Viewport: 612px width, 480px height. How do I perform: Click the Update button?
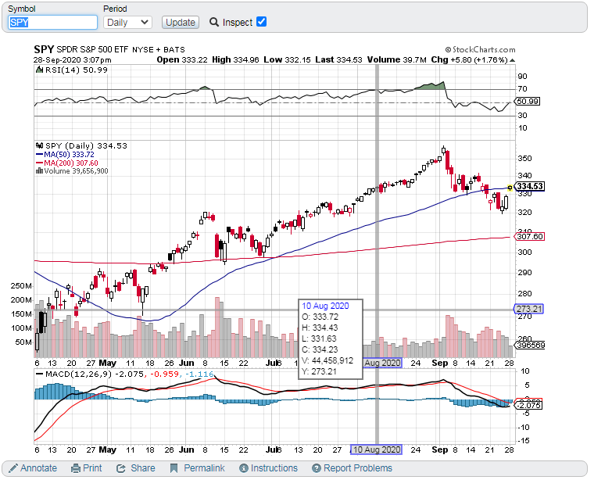tap(181, 22)
